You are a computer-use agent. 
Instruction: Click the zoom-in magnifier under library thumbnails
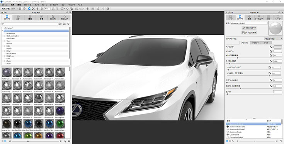[61, 141]
